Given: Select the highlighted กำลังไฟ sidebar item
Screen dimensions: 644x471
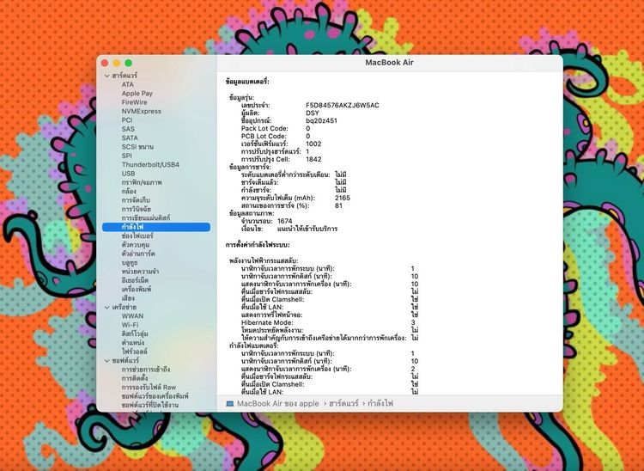Looking at the screenshot, I should (x=156, y=227).
